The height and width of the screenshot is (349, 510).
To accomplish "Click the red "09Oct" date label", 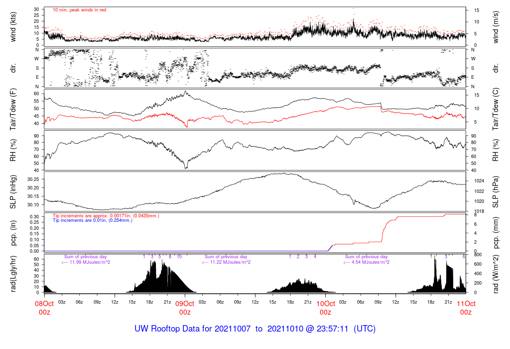I will 185,304.
